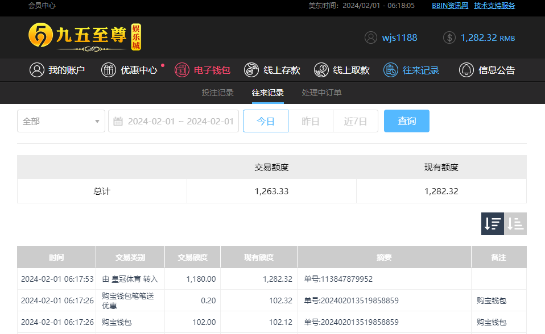
Task: Click the 购宝钱包笔笔送优惠 entry
Action: point(128,300)
